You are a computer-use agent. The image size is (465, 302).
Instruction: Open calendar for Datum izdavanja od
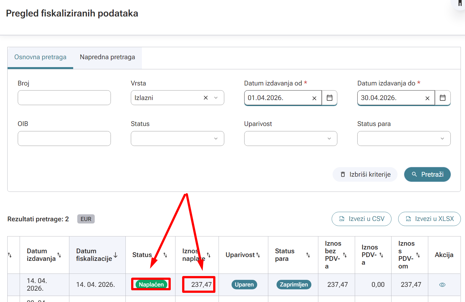[329, 98]
